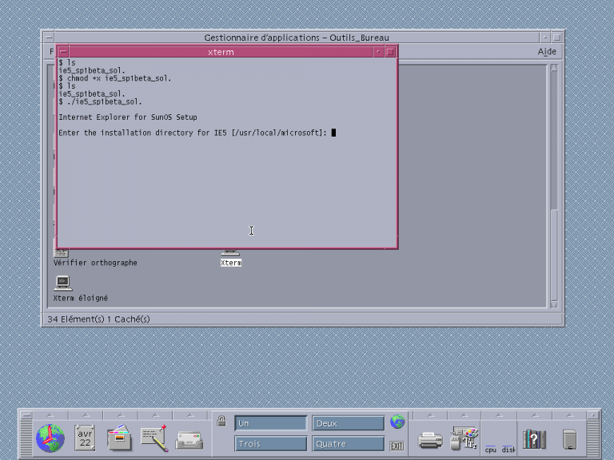Open the Aide menu in Gestionnaire d'applications
Image resolution: width=614 pixels, height=460 pixels.
coord(547,51)
